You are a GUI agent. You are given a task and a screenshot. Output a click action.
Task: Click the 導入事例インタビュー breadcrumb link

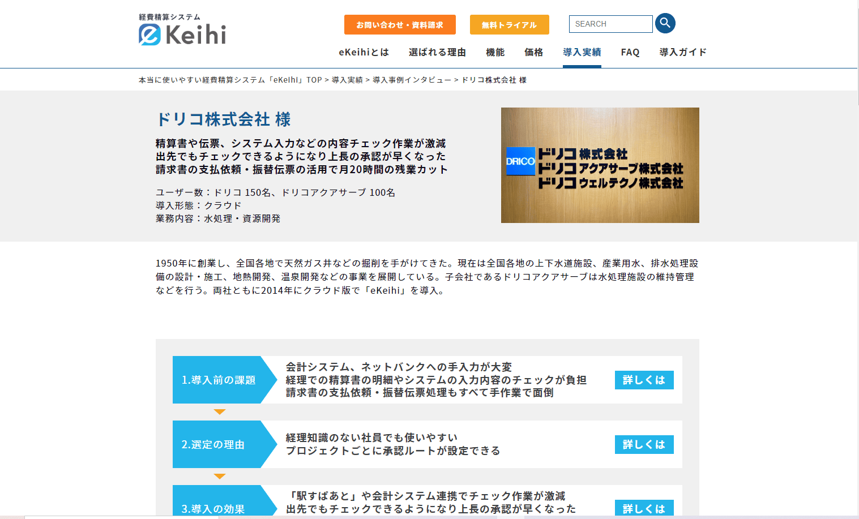412,80
